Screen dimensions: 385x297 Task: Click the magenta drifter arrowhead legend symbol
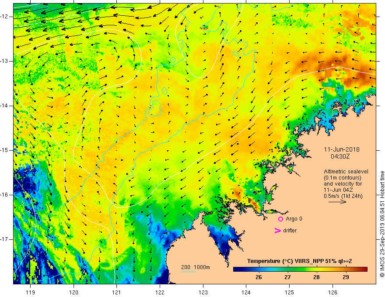278,231
